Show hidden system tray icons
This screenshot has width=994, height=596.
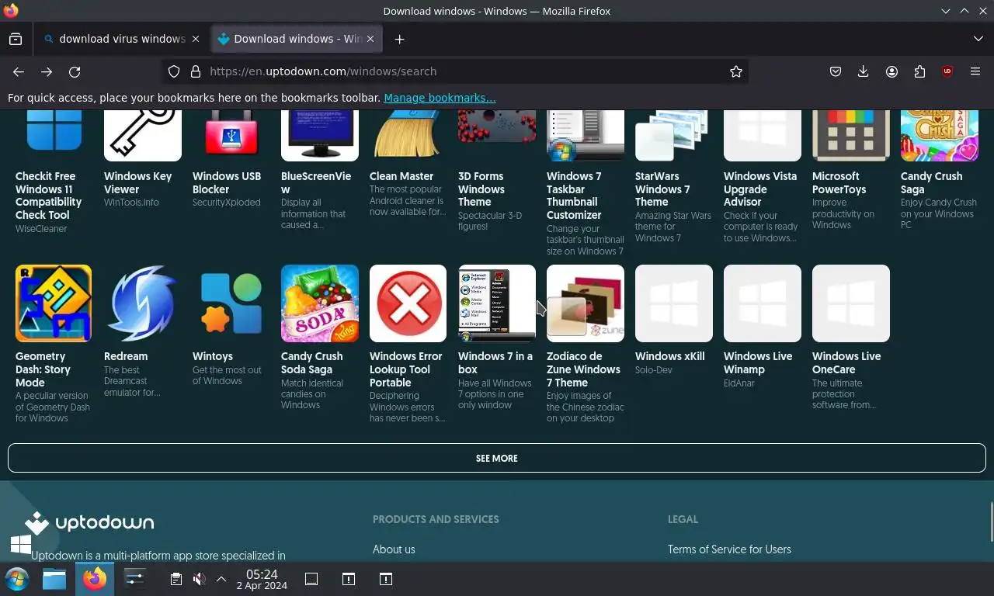[221, 579]
